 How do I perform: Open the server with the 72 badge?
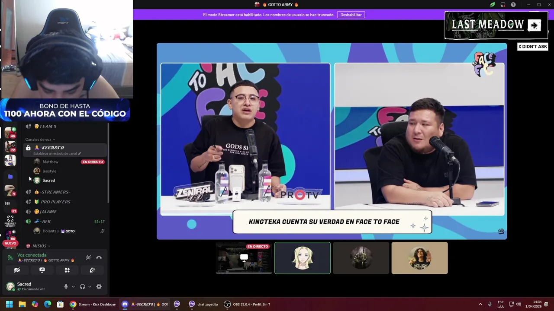tap(10, 147)
